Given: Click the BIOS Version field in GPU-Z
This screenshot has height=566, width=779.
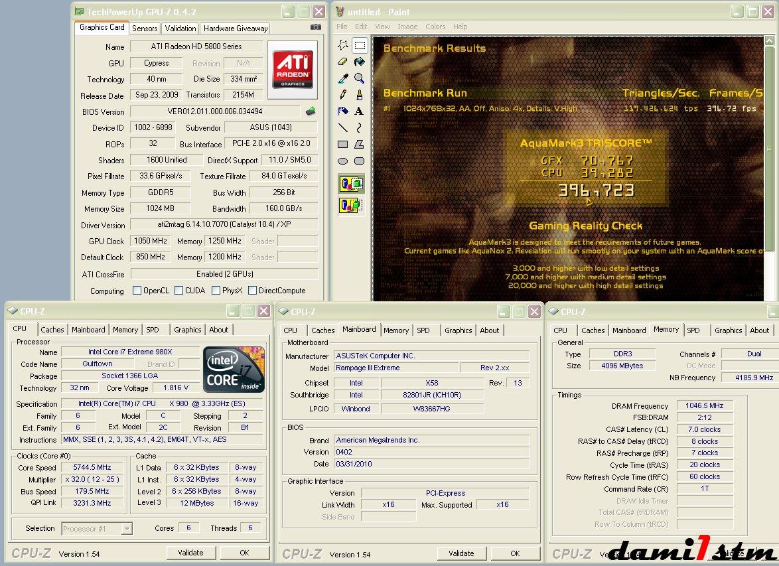Looking at the screenshot, I should (214, 111).
